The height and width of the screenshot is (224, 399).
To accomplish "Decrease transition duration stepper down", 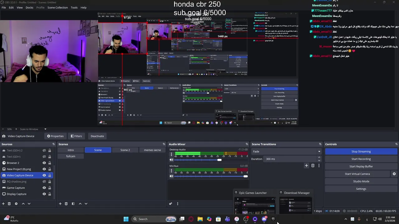I will 319,160.
